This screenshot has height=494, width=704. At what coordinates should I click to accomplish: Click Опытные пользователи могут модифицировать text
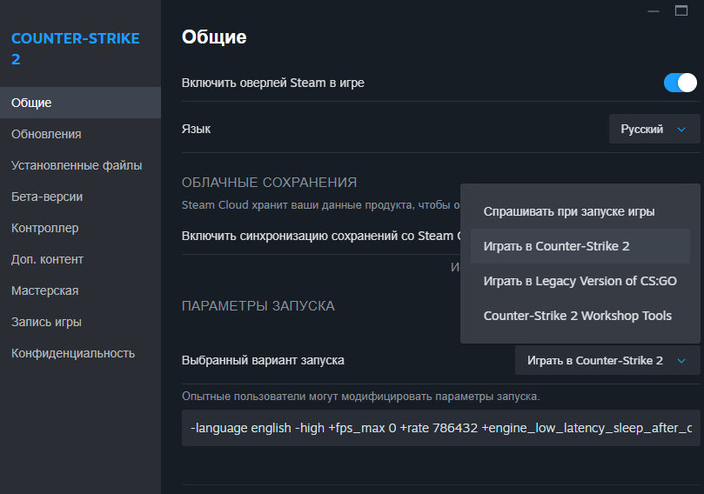(361, 397)
